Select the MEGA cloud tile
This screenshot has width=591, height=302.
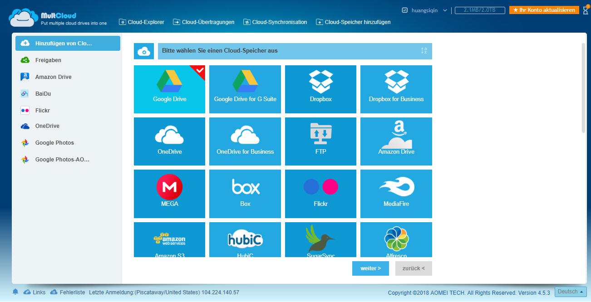tap(169, 194)
